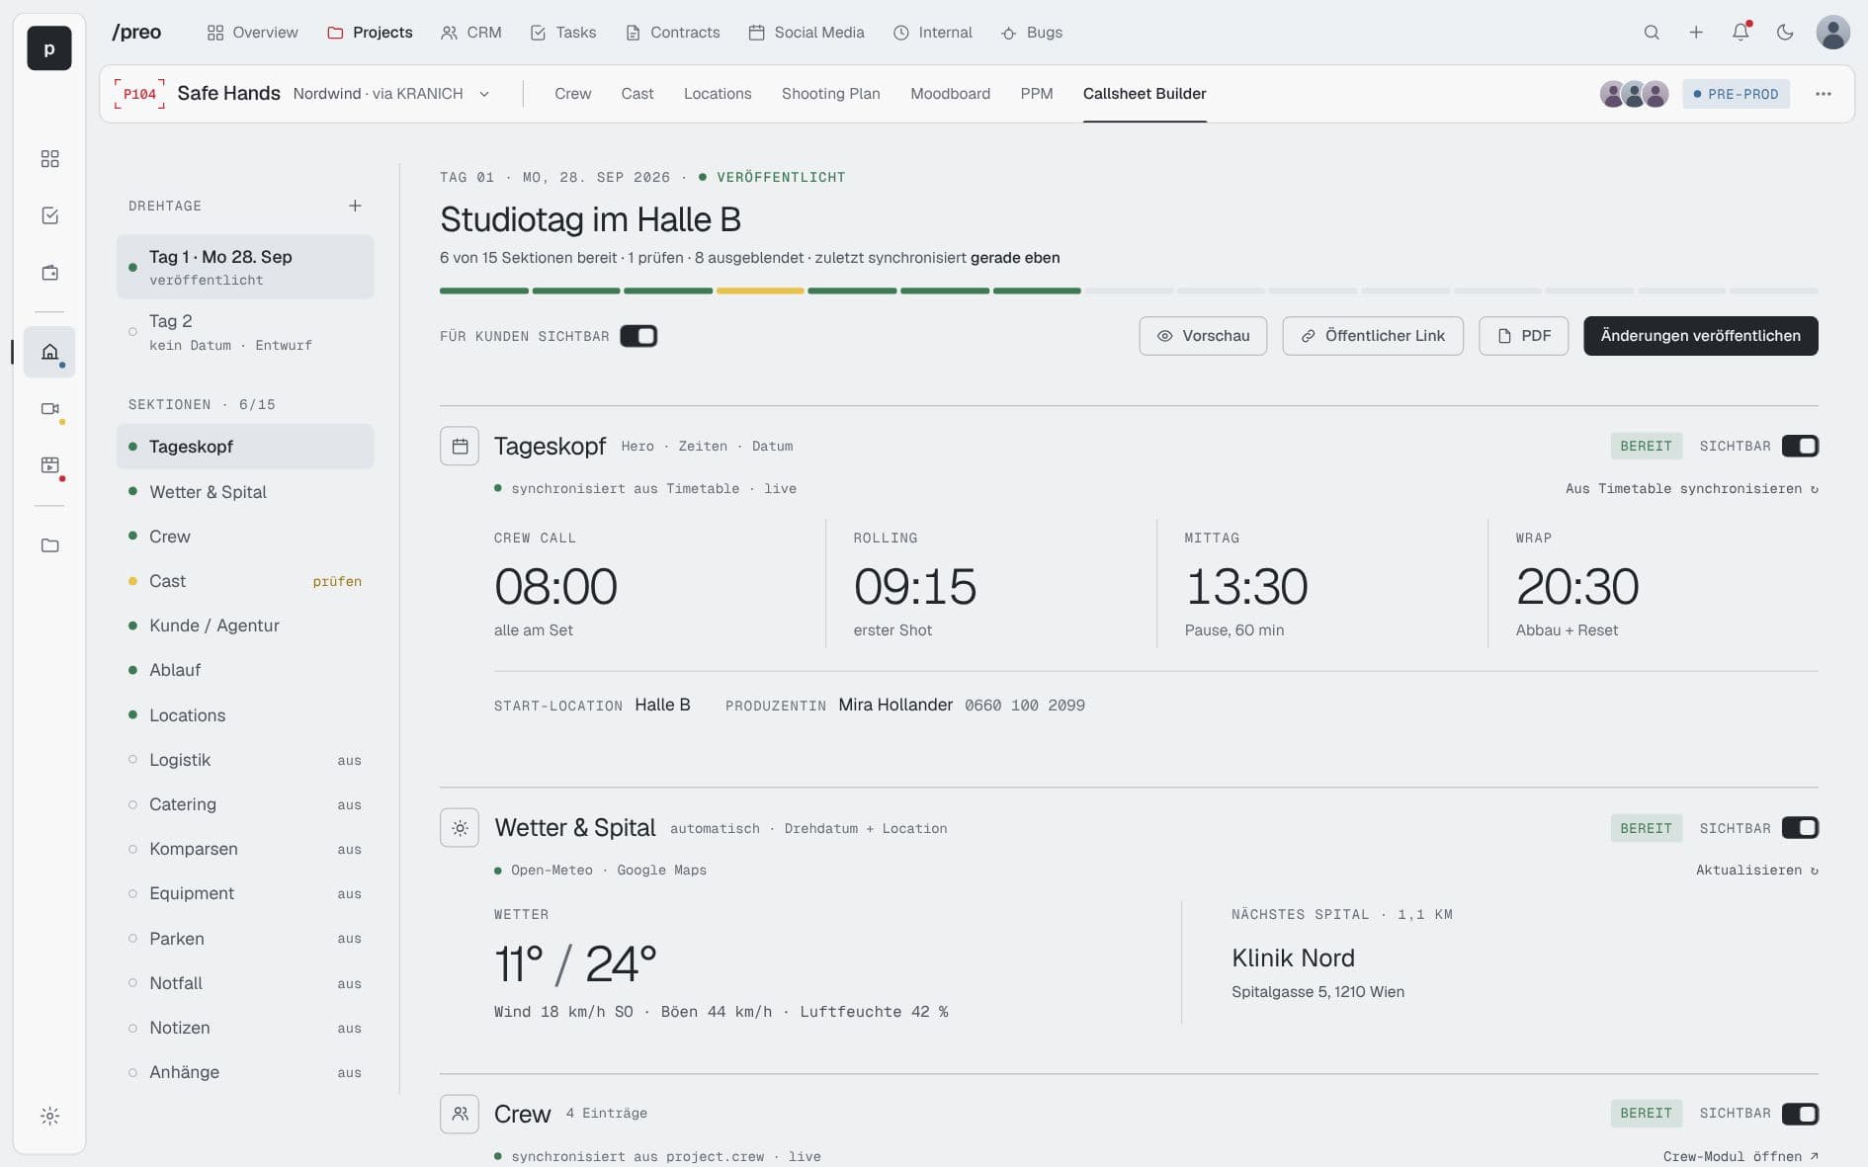Click the plus icon in top bar
Viewport: 1868px width, 1167px height.
pos(1696,33)
